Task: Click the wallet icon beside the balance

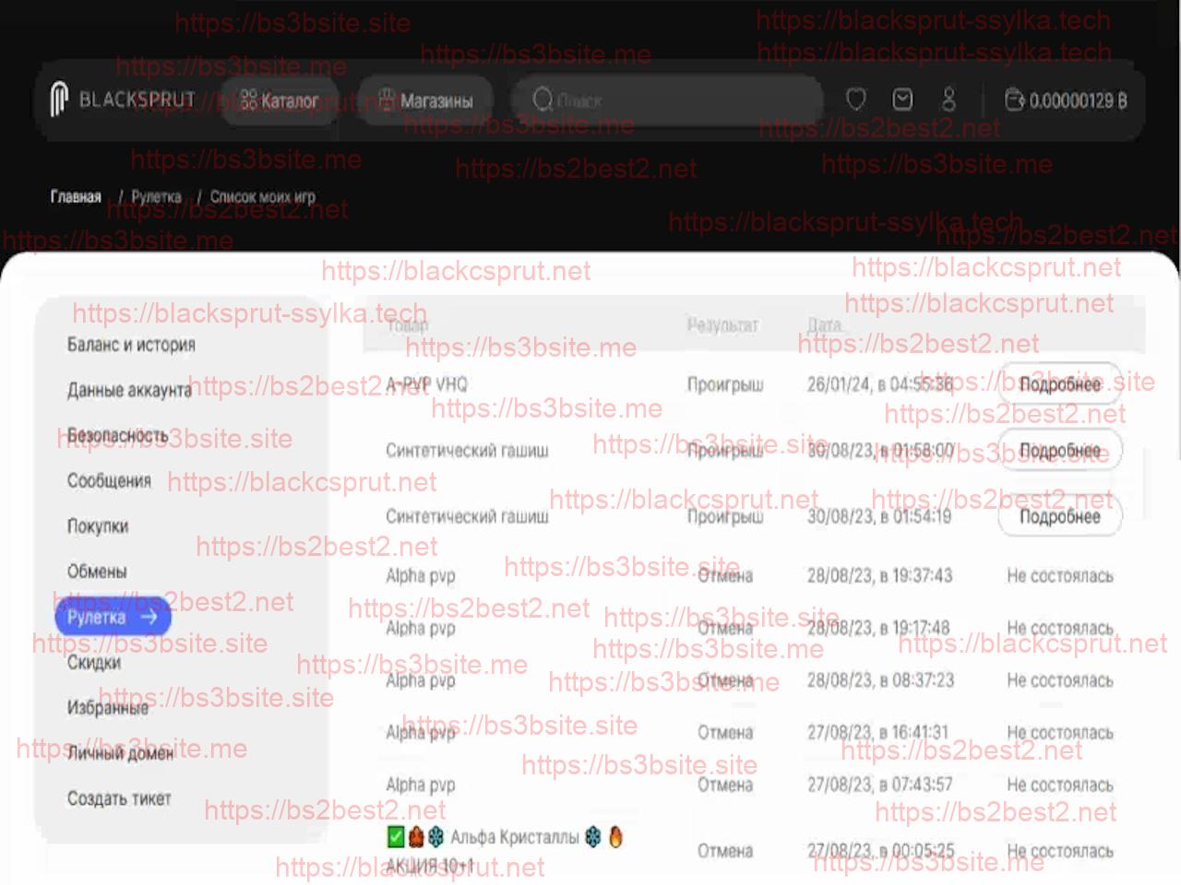Action: coord(1014,100)
